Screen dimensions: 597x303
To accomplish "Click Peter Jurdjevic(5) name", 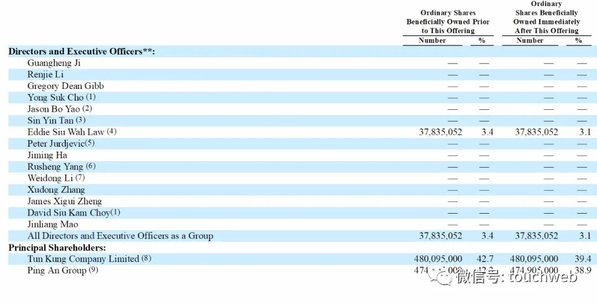I will coord(61,143).
